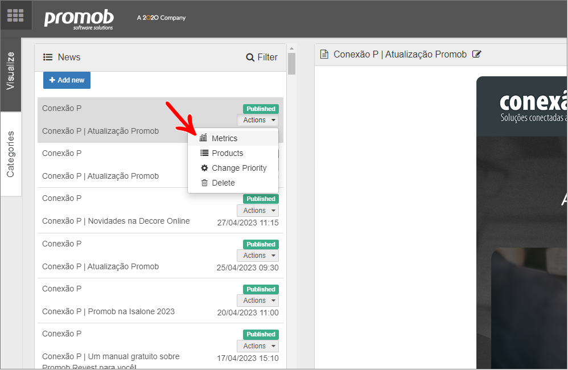Click Published badge of Promob na Isalone 2023

pyautogui.click(x=261, y=289)
